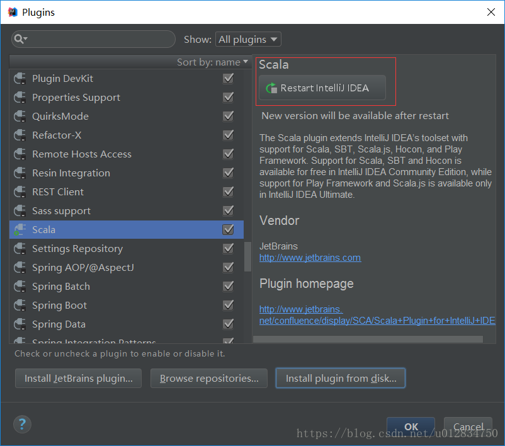The height and width of the screenshot is (446, 505).
Task: Open the jetbrains.com vendor link
Action: (x=310, y=258)
